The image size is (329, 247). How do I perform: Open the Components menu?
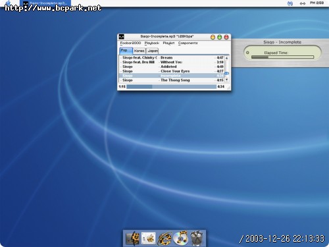coord(188,43)
